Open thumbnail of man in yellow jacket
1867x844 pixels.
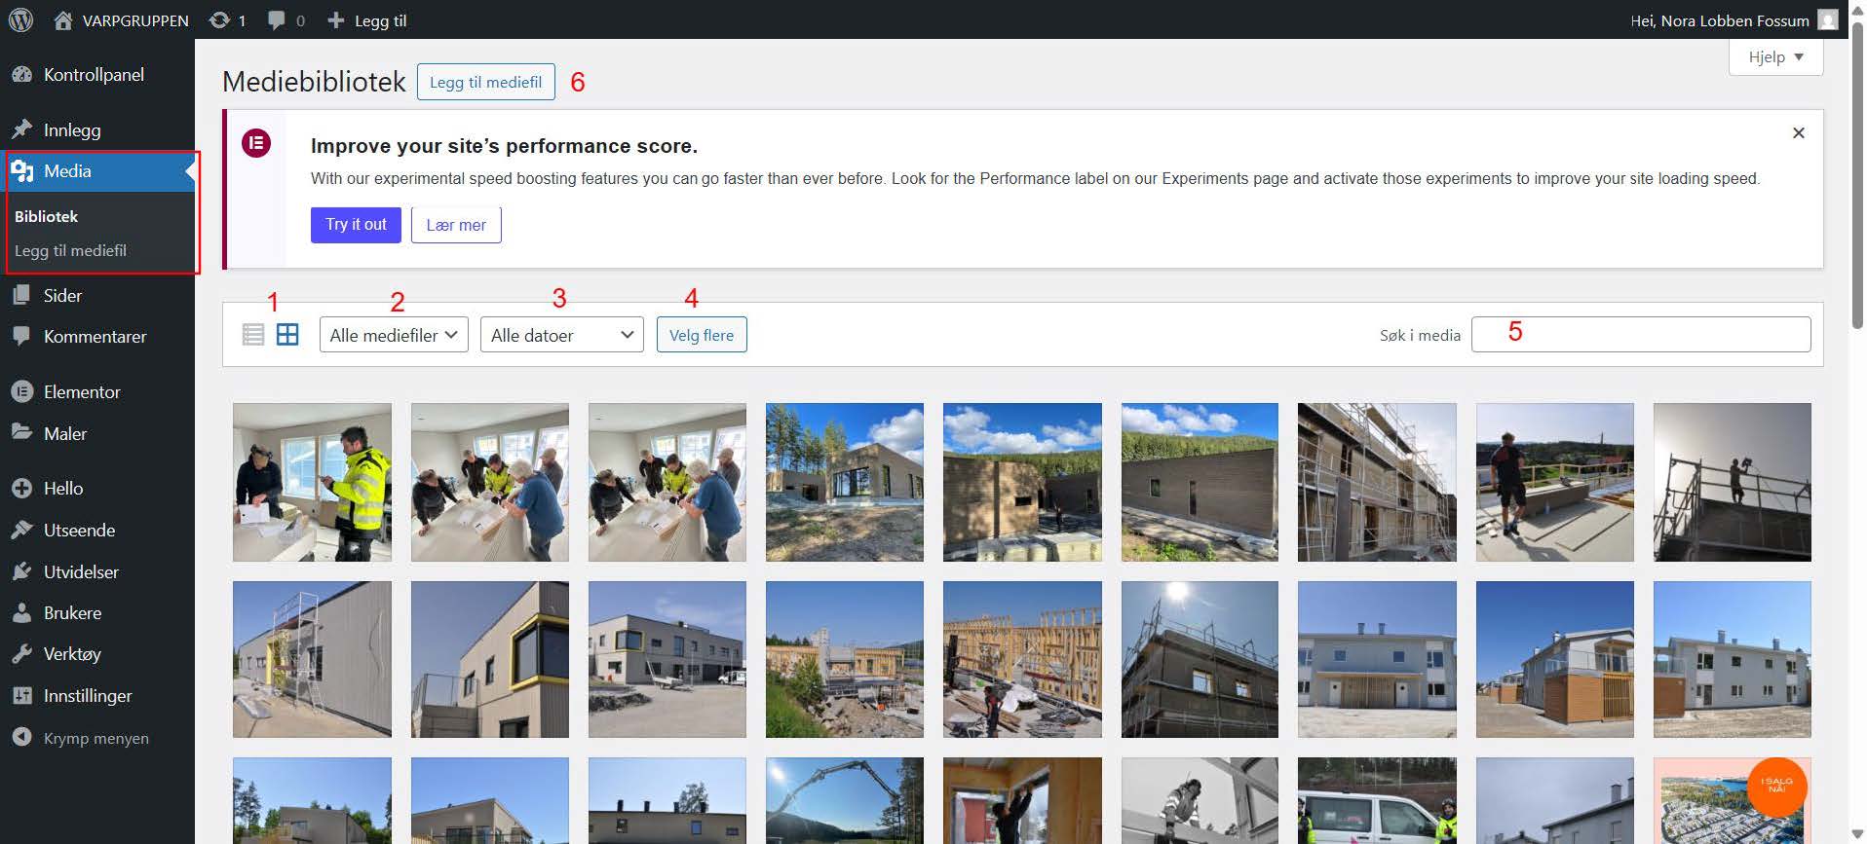(x=312, y=482)
